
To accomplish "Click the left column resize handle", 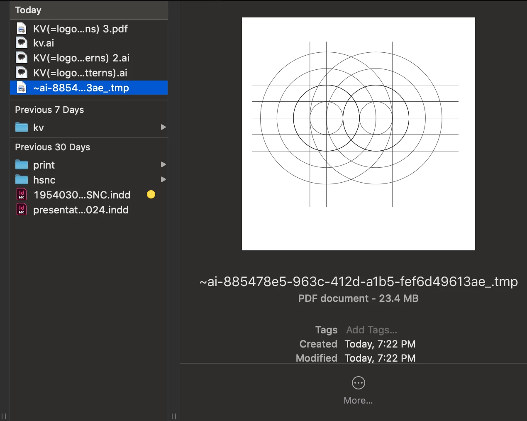I will coord(4,416).
